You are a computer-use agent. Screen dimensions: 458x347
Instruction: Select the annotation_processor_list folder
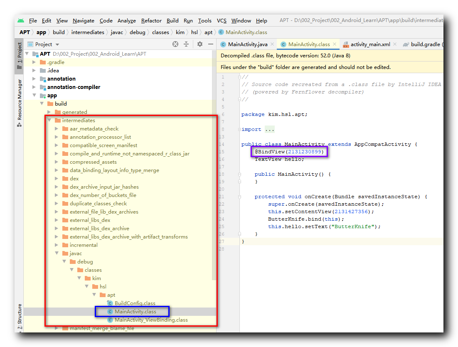pyautogui.click(x=100, y=137)
